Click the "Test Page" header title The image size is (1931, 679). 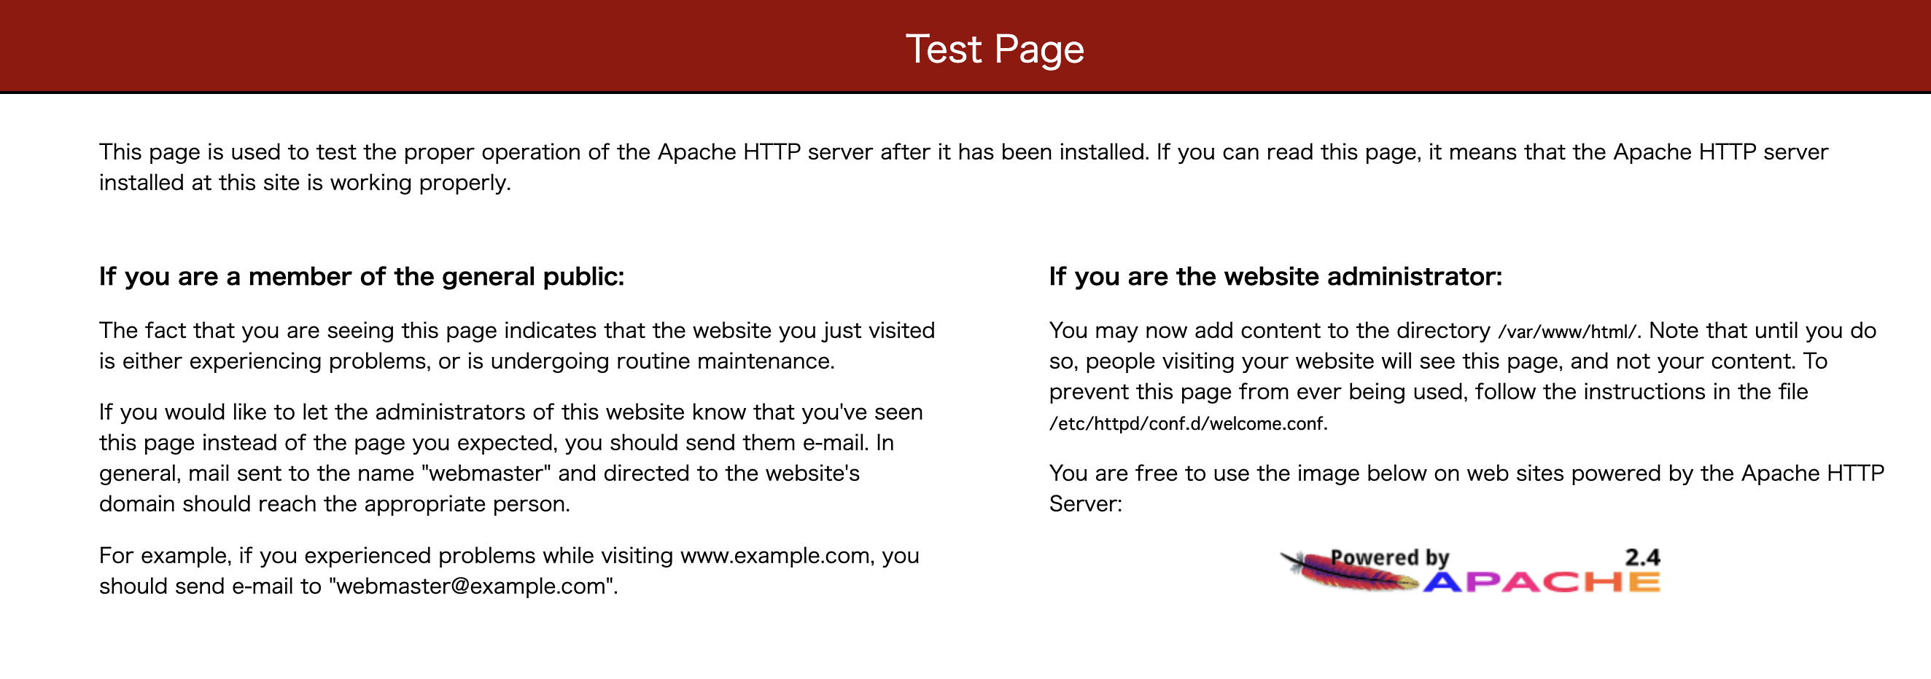coord(995,50)
